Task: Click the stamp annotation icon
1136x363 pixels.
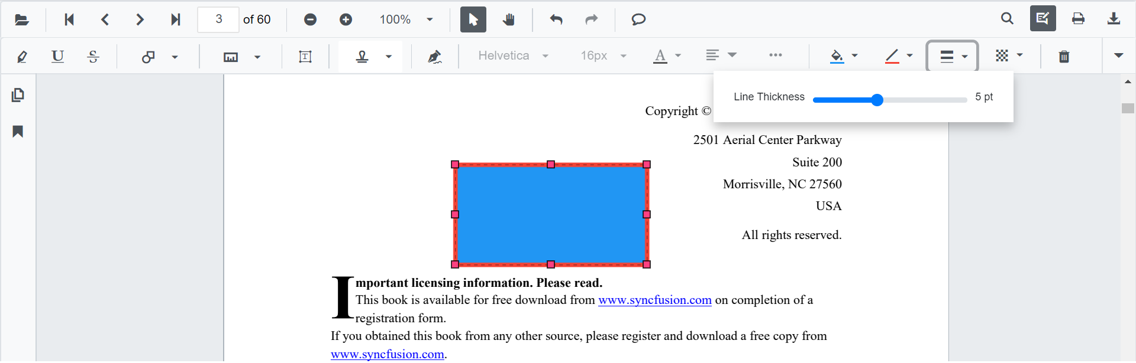Action: tap(362, 57)
